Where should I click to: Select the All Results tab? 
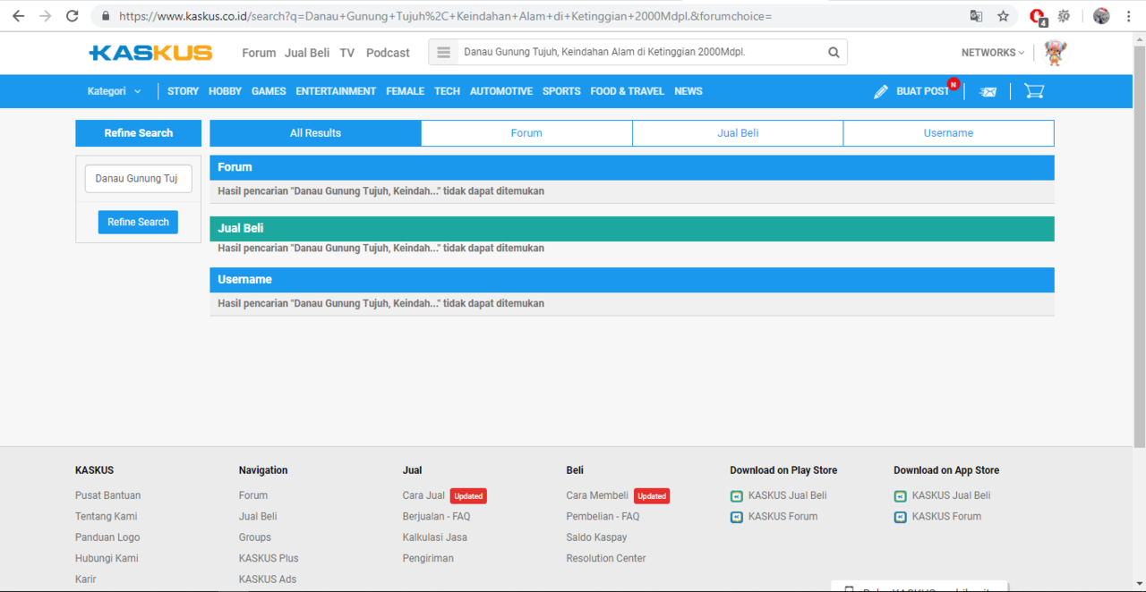click(x=315, y=133)
